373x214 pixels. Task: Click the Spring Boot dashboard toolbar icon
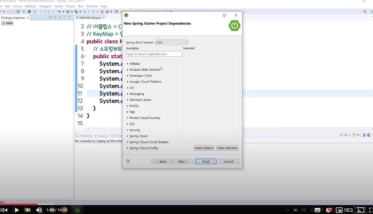[29, 11]
